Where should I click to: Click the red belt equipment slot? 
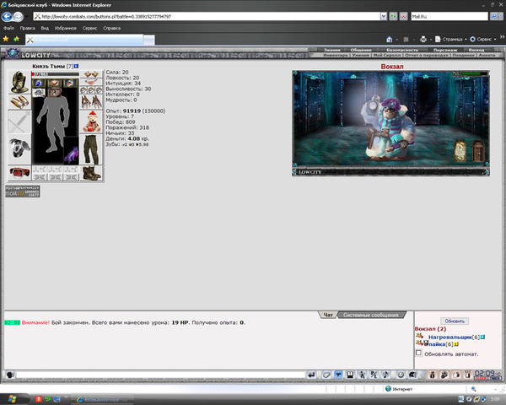(x=19, y=173)
